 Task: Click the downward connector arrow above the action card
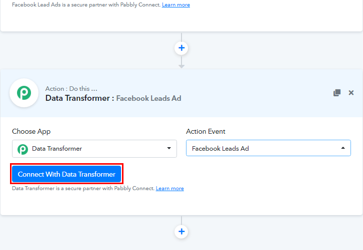click(x=181, y=65)
